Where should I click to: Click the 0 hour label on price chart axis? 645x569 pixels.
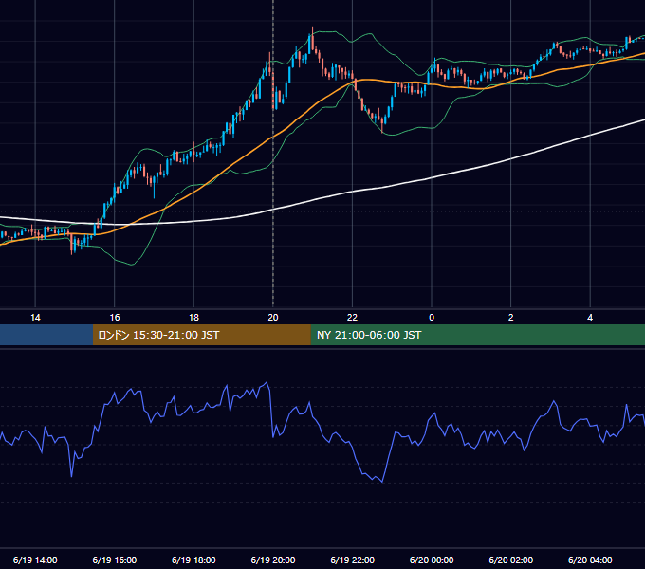tap(432, 318)
